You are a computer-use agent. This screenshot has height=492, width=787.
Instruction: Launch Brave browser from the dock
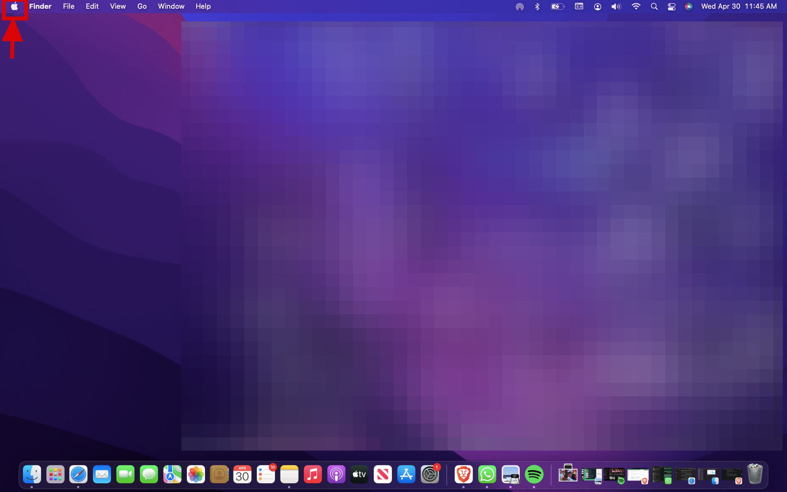click(x=463, y=474)
